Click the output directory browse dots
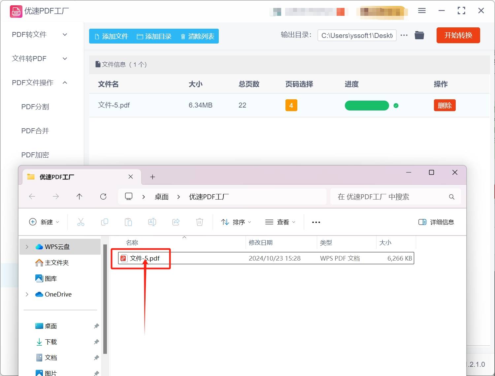Image resolution: width=495 pixels, height=376 pixels. tap(404, 35)
